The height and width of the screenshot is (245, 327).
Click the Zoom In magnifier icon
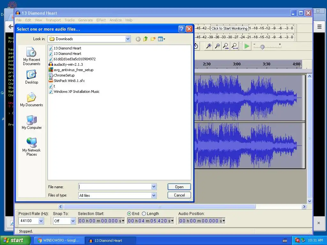209,46
